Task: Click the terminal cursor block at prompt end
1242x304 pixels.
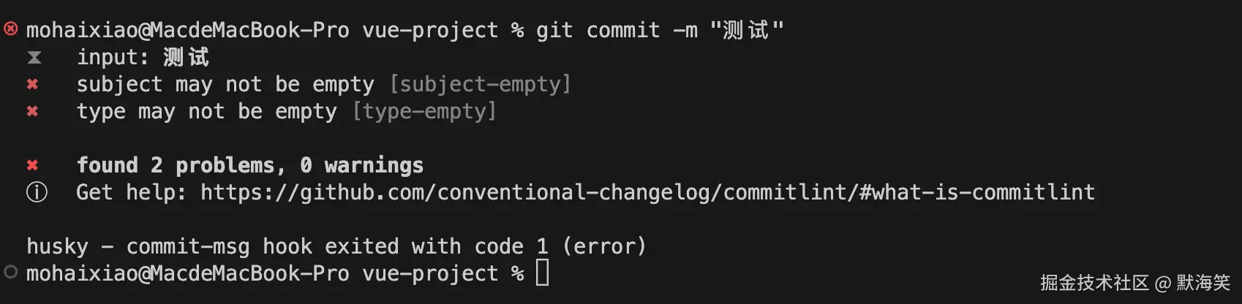Action: click(542, 273)
